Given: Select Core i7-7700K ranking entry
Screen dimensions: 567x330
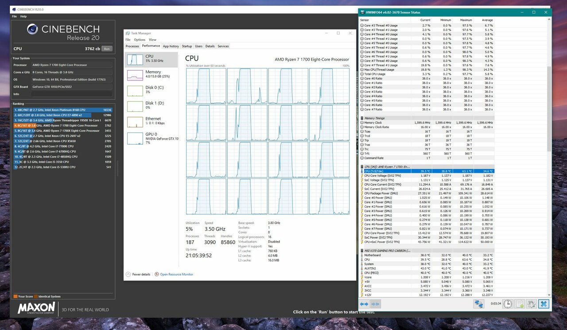Looking at the screenshot, I should (62, 146).
